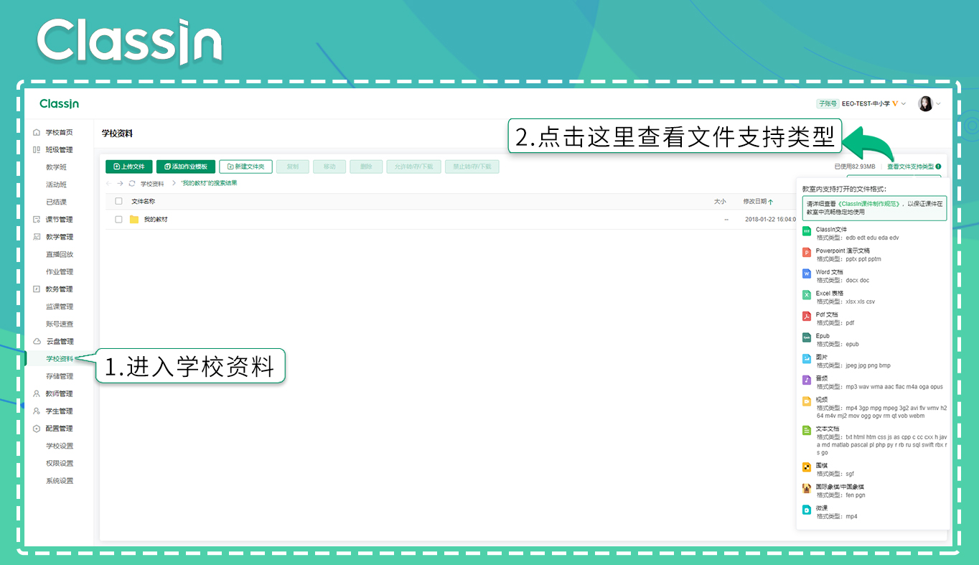The width and height of the screenshot is (979, 565).
Task: Click the forward arrow in breadcrumb bar
Action: click(121, 184)
